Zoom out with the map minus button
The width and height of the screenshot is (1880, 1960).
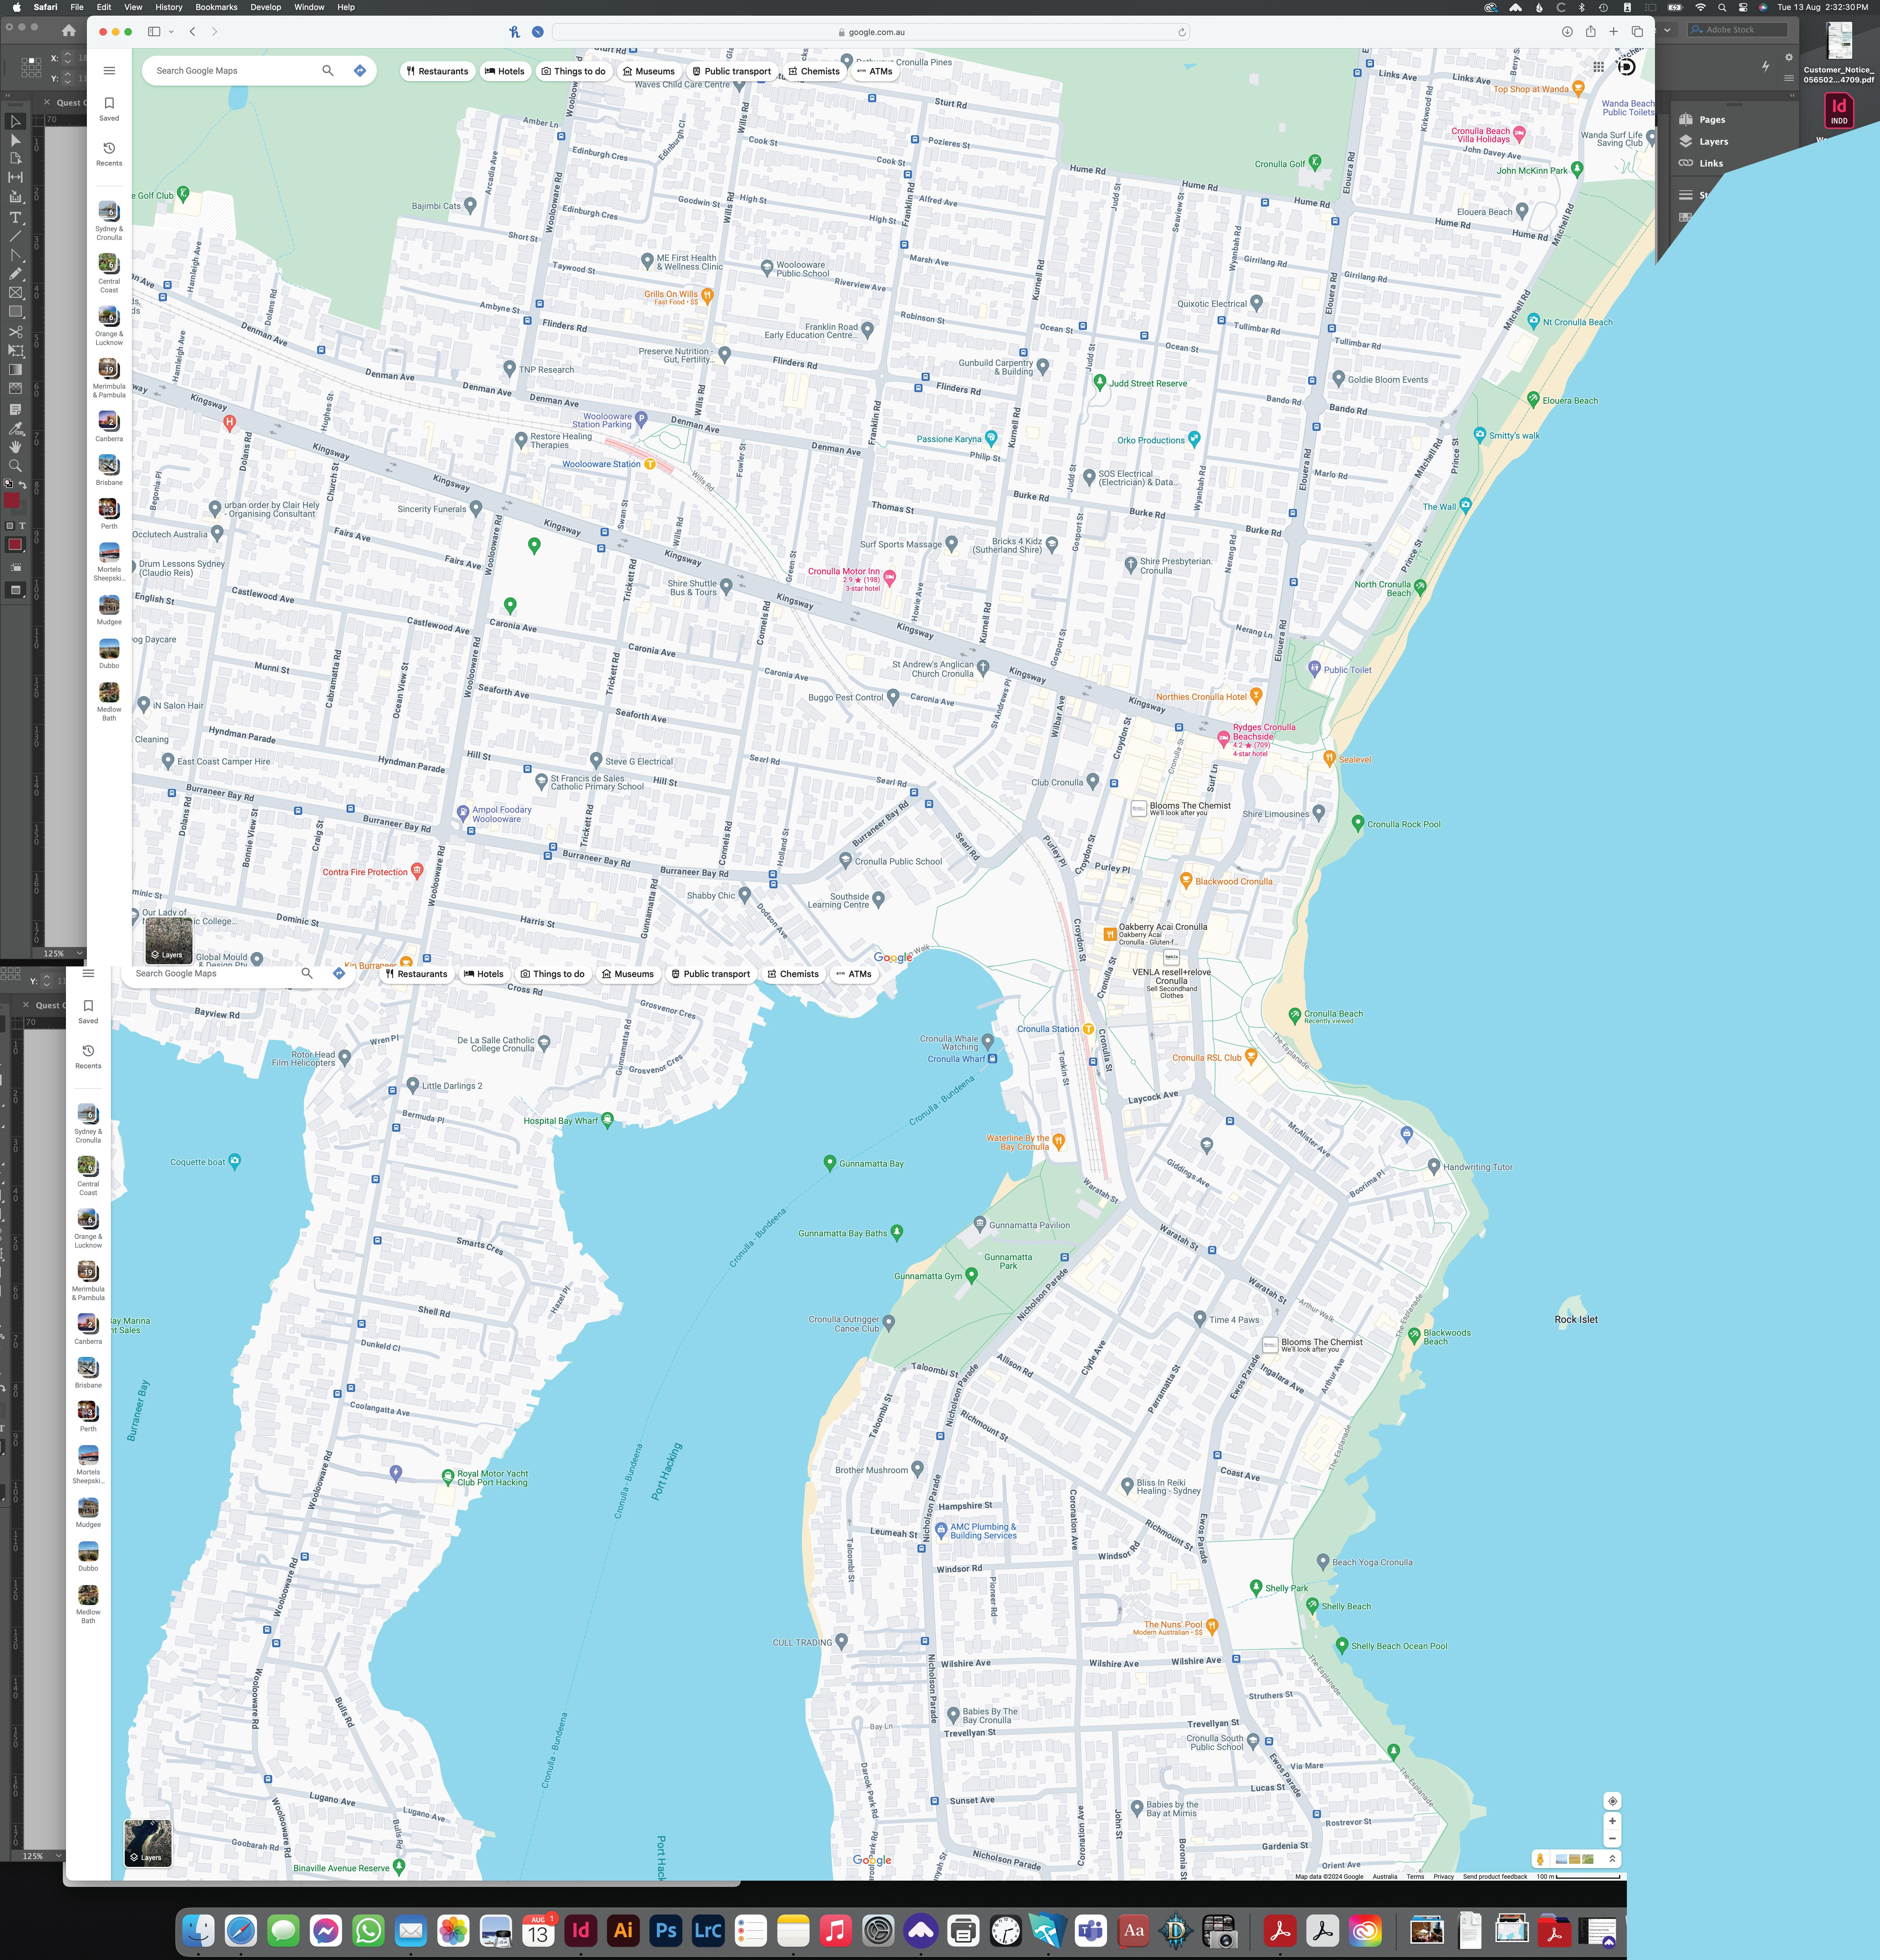click(1612, 1839)
